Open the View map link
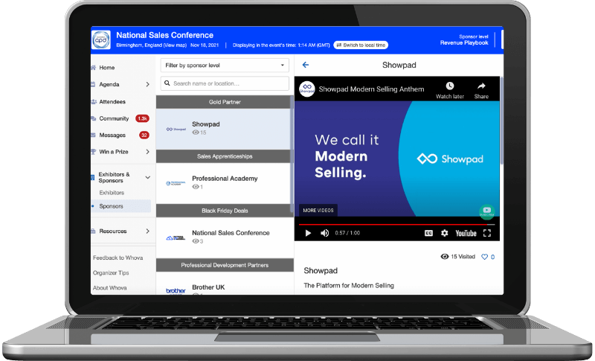 pos(176,45)
